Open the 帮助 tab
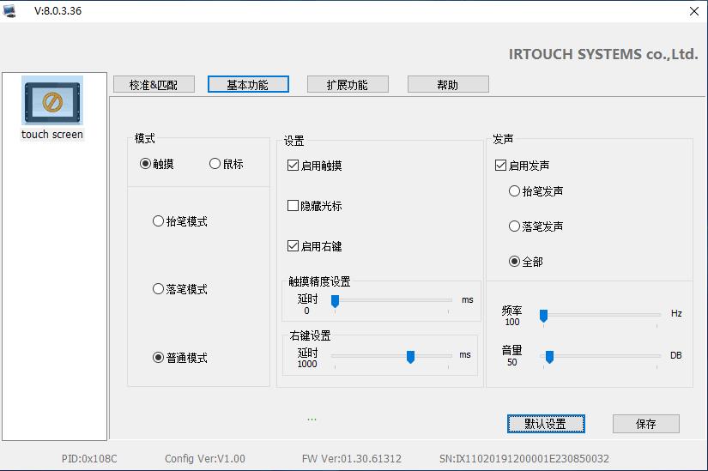Viewport: 708px width, 471px height. tap(448, 85)
